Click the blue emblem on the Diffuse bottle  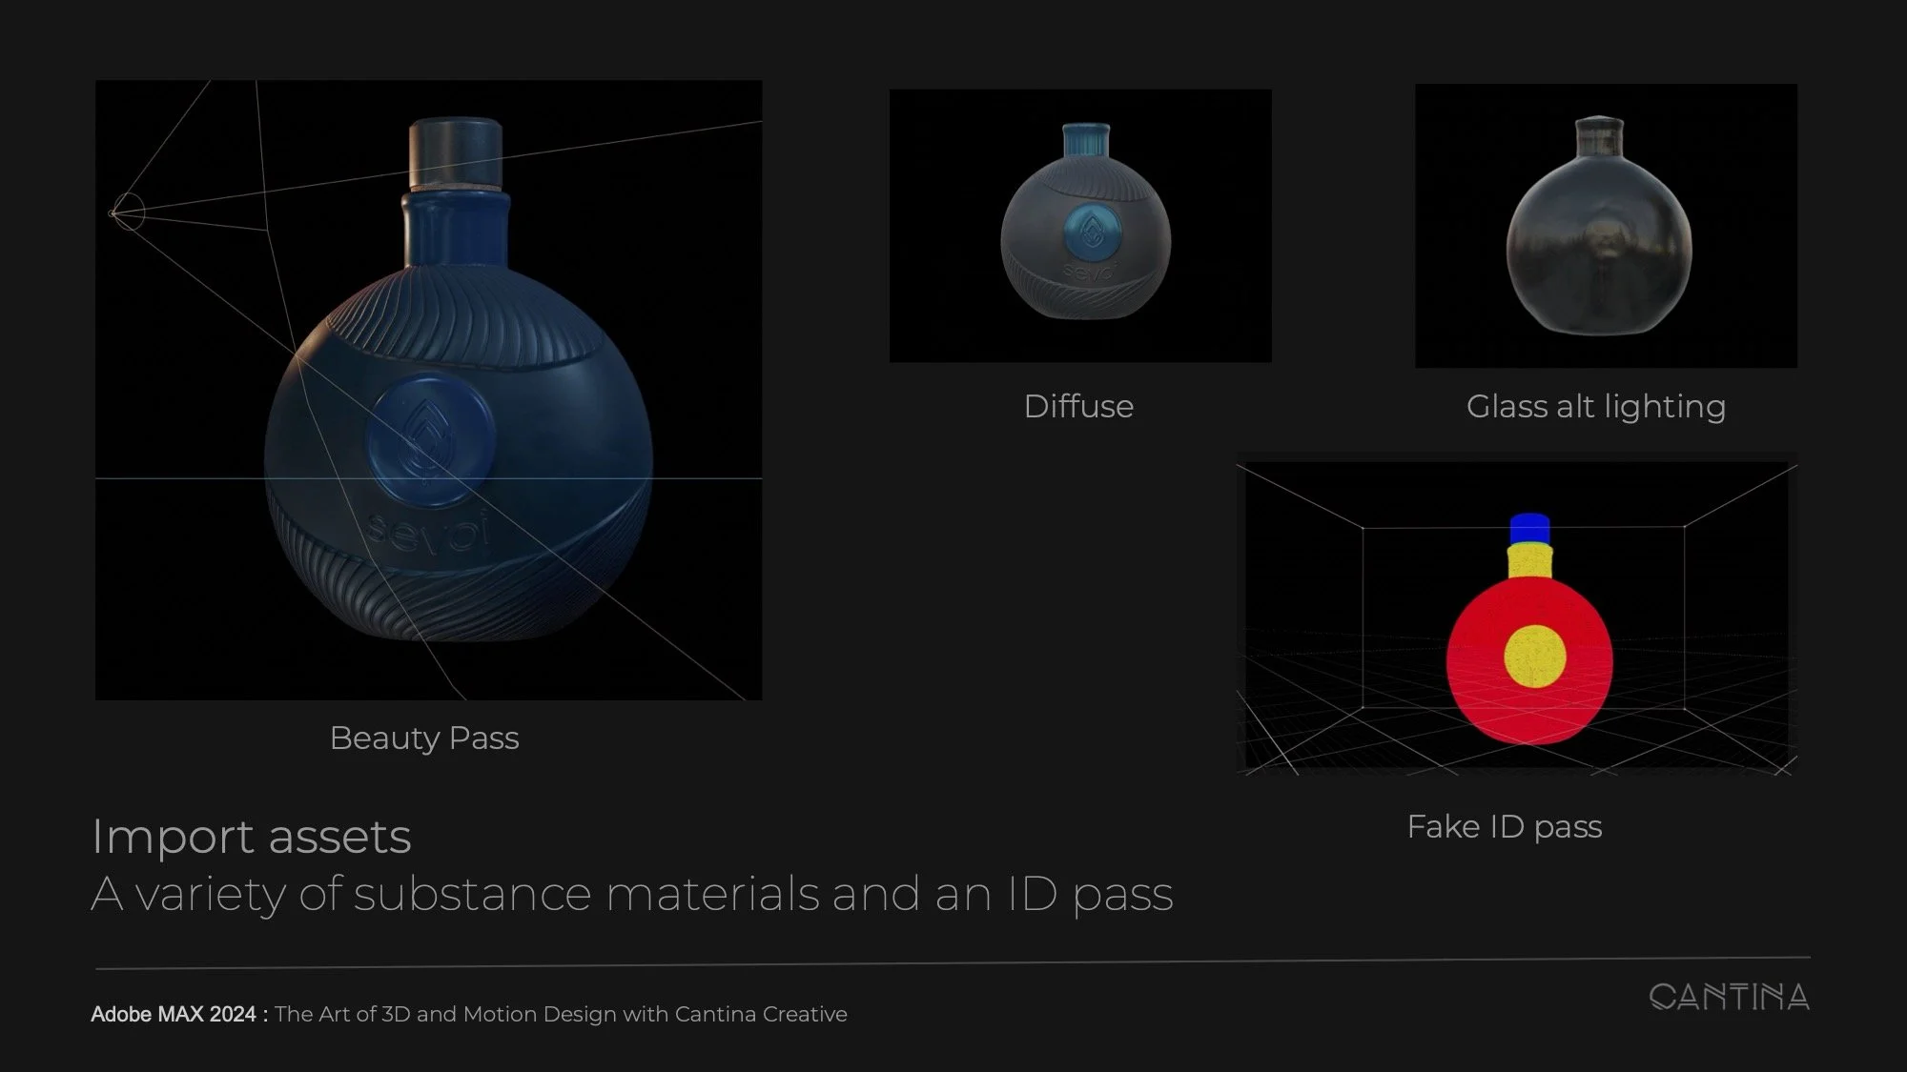[1092, 231]
